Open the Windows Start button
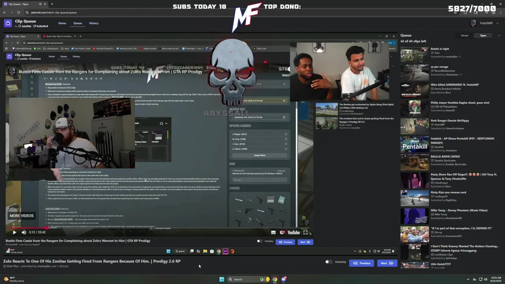Screen dimensions: 505x284 [222, 279]
